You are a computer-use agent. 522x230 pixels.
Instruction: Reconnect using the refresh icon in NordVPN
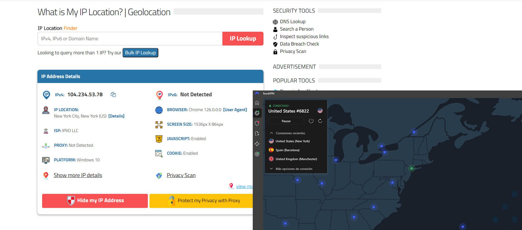pos(320,121)
